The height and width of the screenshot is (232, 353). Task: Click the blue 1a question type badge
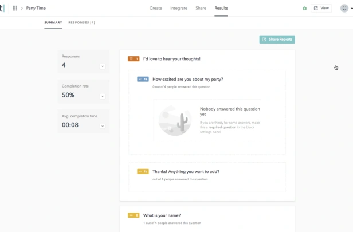pos(143,79)
